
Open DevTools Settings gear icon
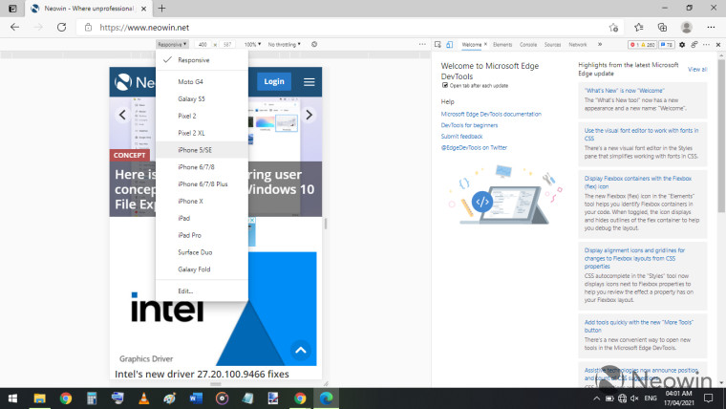click(682, 45)
